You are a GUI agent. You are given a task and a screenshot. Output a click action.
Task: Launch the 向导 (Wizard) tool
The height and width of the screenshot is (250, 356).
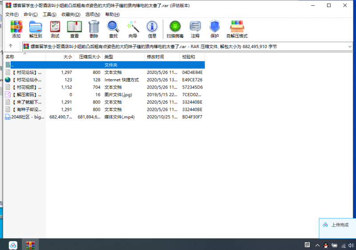pyautogui.click(x=133, y=29)
